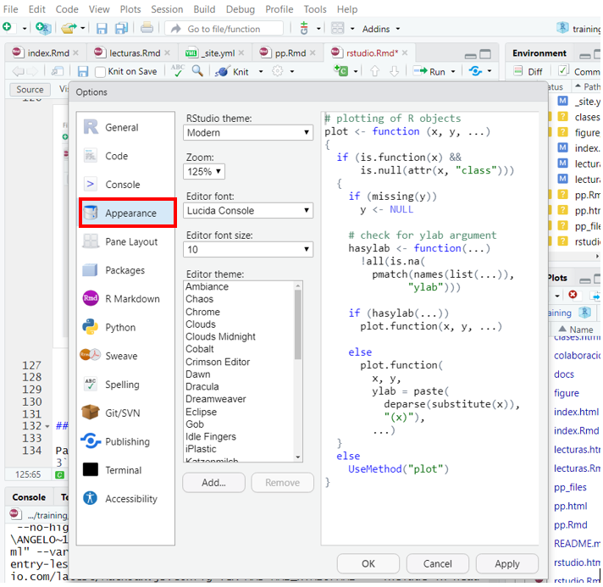Expand the Knit options arrow
Screen dimensions: 603x587
point(260,71)
